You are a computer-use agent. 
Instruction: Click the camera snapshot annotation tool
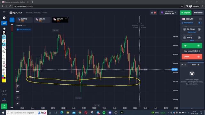4,70
